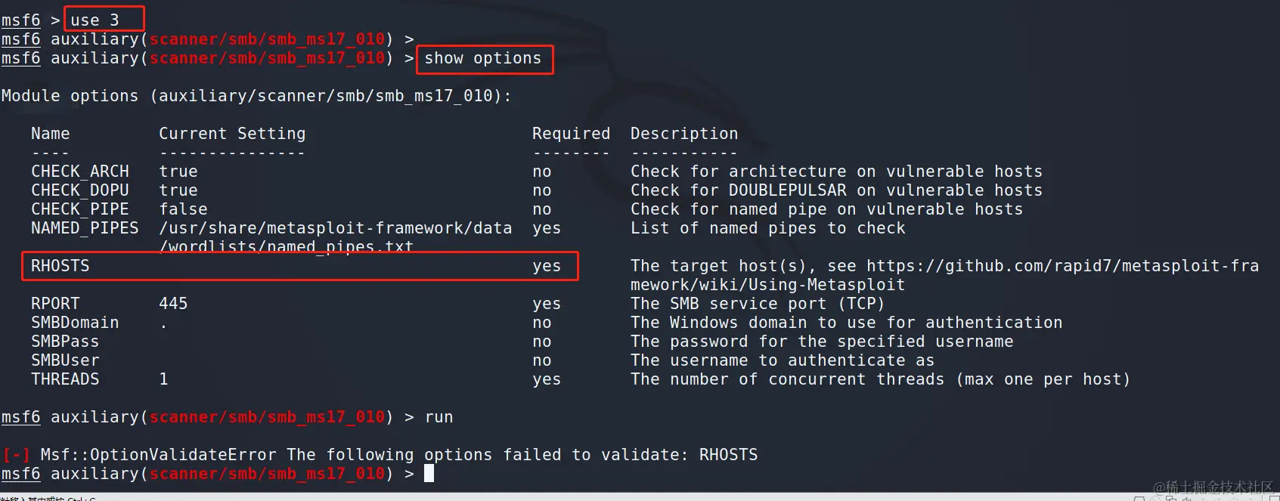
Task: Click the highlighted "use 3" command
Action: [x=95, y=20]
